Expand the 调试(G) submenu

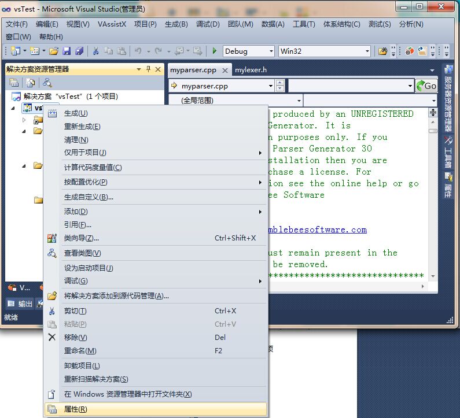coord(260,281)
